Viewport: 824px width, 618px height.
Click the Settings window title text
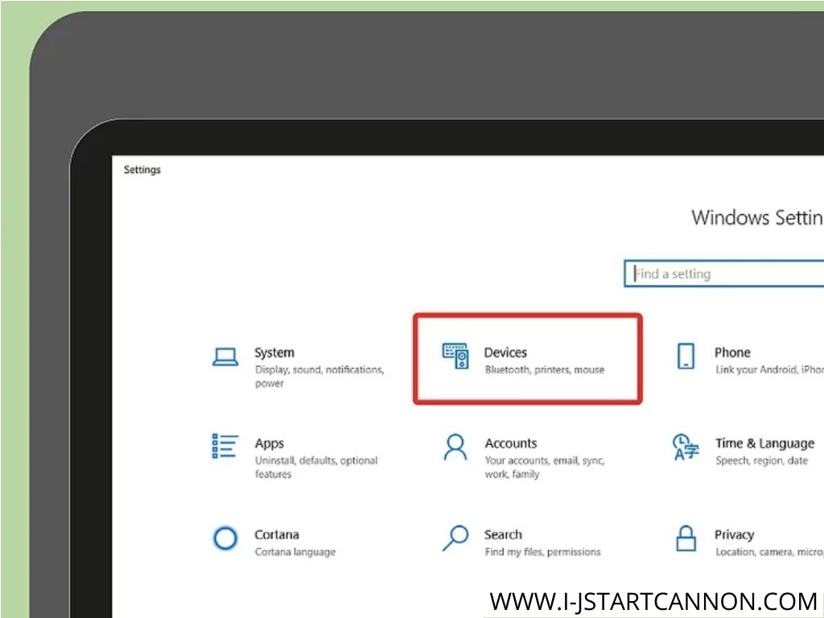tap(142, 170)
